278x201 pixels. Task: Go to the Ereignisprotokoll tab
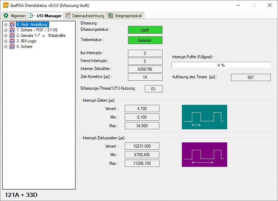coord(125,16)
